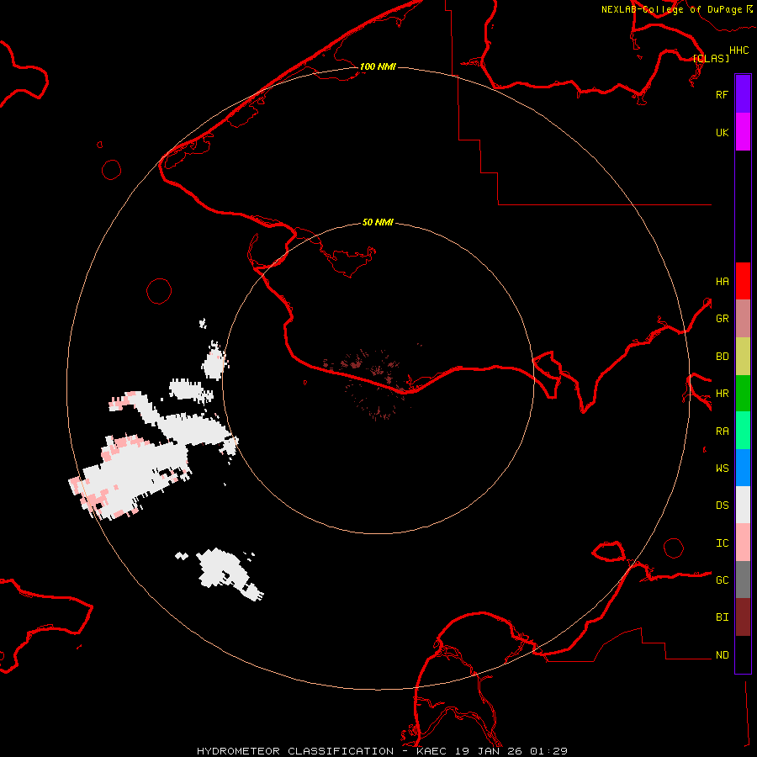Click the 50 NMI range ring label
Screen dimensions: 757x757
point(378,222)
